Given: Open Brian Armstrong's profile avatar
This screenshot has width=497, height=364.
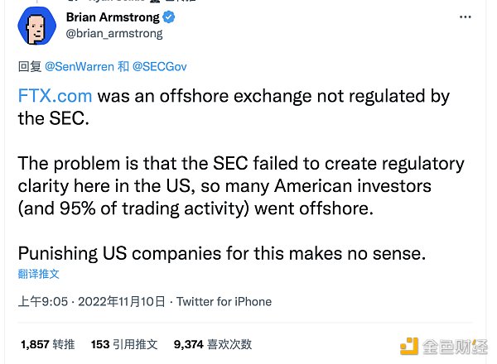Looking at the screenshot, I should 37,26.
